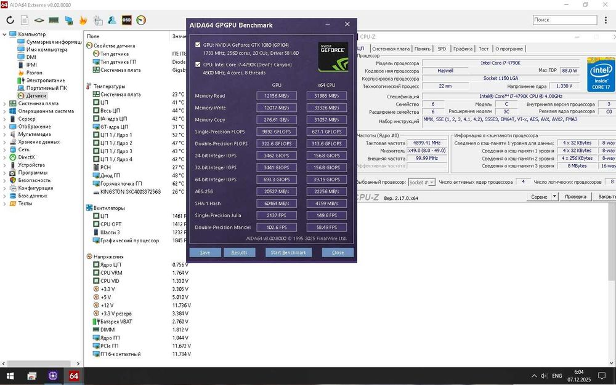Switch to AIDA64 taskbar icon
Screen dimensions: 616x385
click(74, 376)
